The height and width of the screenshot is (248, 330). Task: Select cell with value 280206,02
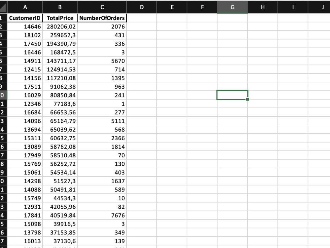click(x=60, y=26)
